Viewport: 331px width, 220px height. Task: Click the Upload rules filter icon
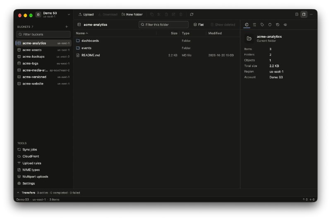19,163
